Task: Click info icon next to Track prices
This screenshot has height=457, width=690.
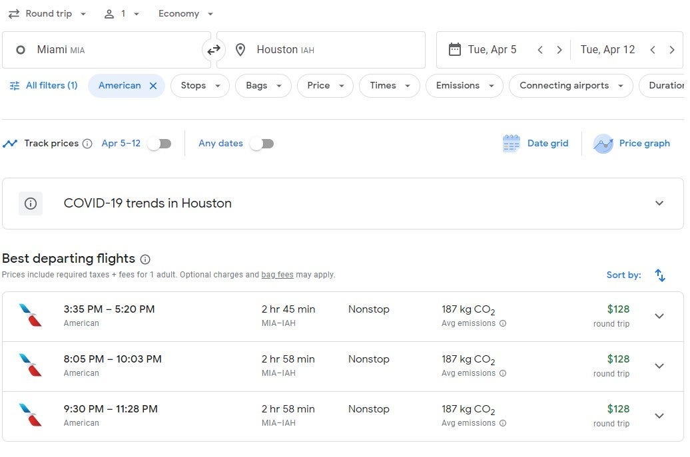Action: [87, 144]
